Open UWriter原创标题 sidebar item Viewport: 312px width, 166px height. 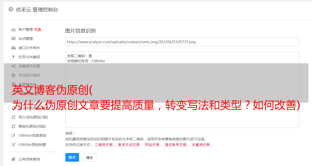tap(32, 145)
